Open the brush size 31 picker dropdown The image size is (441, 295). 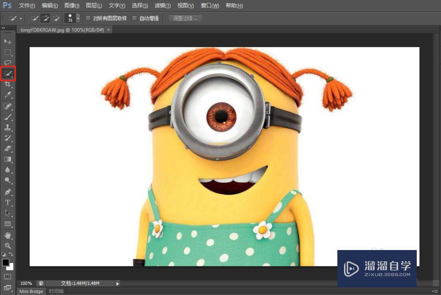point(78,19)
